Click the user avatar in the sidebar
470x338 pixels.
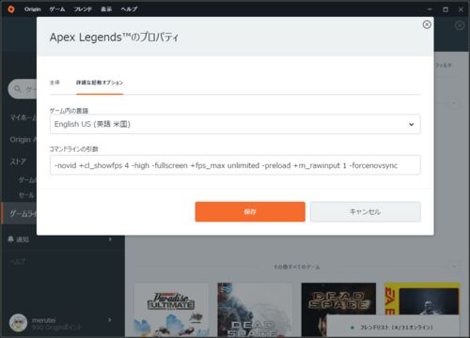coord(18,323)
